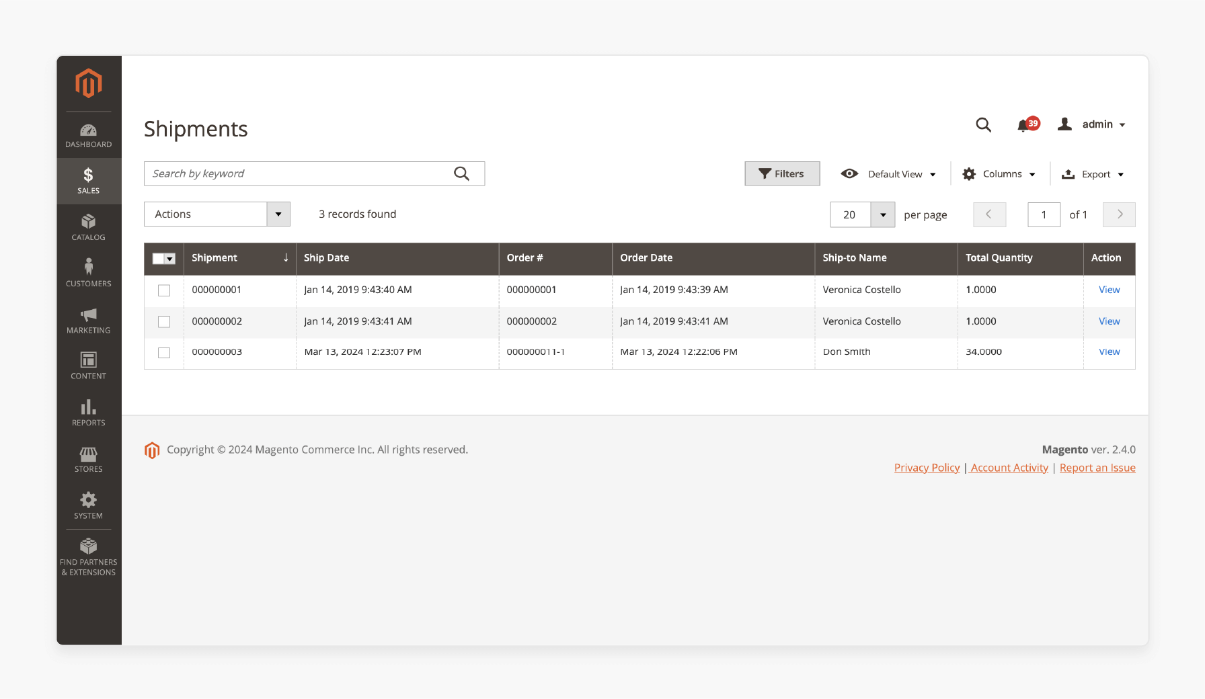Screen dimensions: 1205x699
Task: Go to the next page
Action: pyautogui.click(x=1119, y=214)
